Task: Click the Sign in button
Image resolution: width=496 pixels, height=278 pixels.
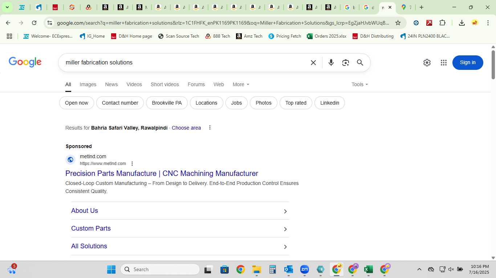Action: click(468, 63)
